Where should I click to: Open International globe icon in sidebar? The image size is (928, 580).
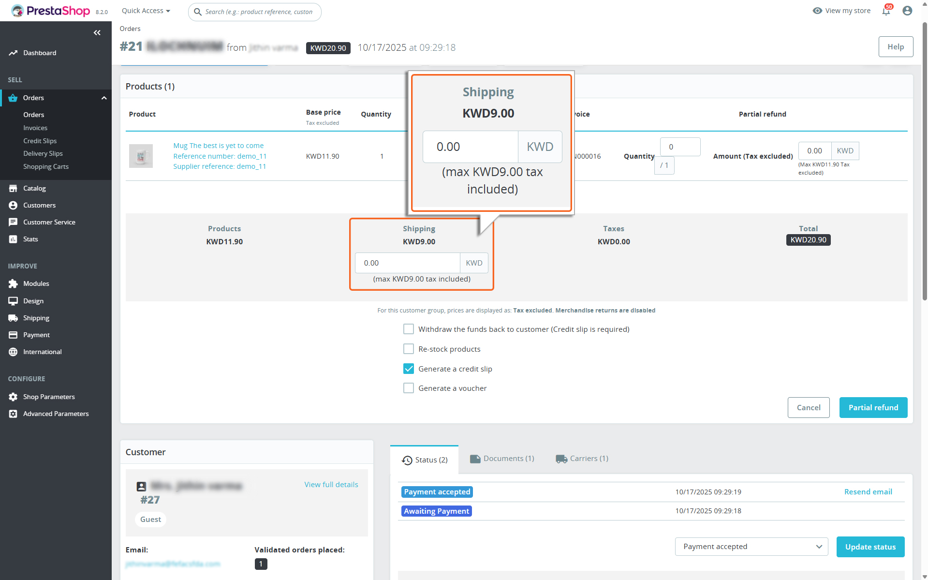[13, 352]
